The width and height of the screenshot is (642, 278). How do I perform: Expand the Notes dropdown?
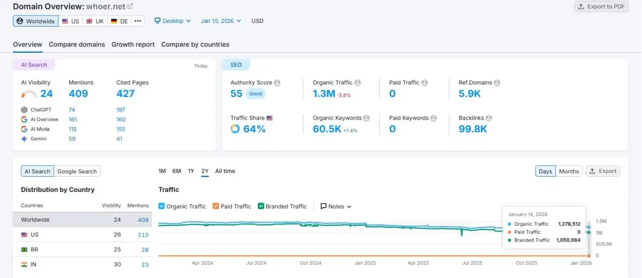[x=336, y=206]
